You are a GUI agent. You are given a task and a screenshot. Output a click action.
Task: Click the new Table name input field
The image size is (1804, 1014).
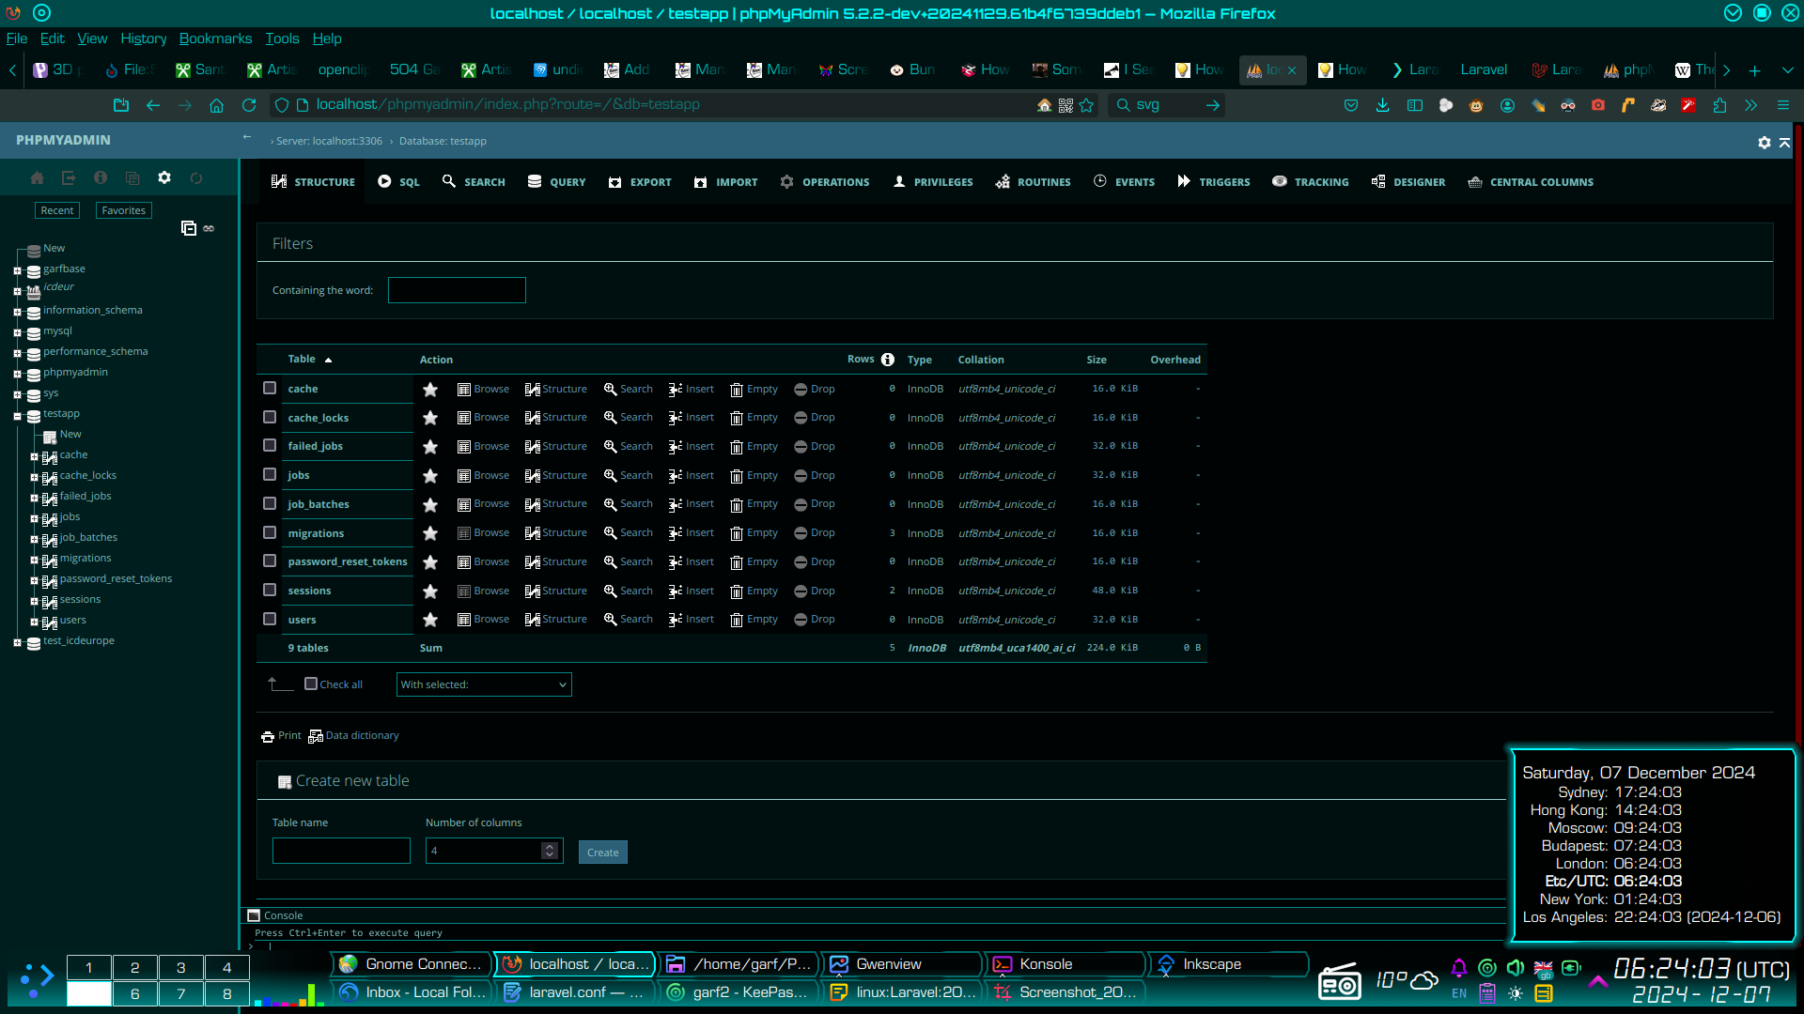pos(341,851)
